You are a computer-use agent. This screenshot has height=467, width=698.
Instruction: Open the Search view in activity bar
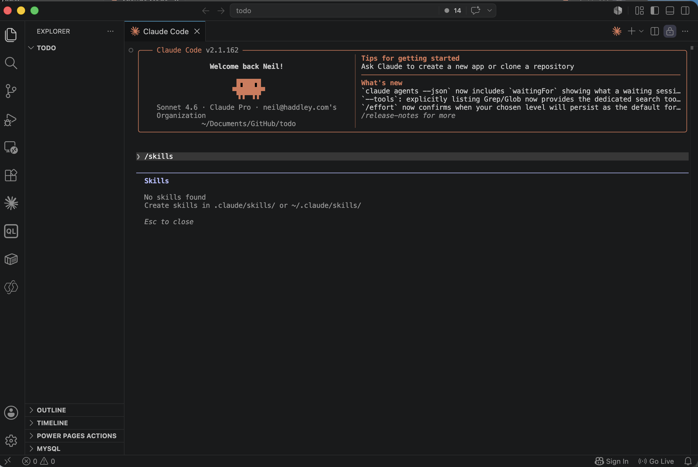[x=11, y=63]
